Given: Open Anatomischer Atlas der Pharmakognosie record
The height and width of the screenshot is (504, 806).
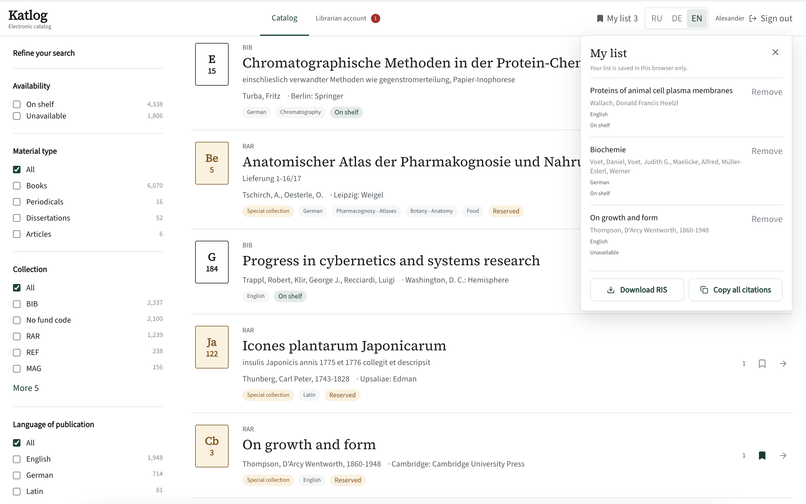Looking at the screenshot, I should click(x=411, y=162).
